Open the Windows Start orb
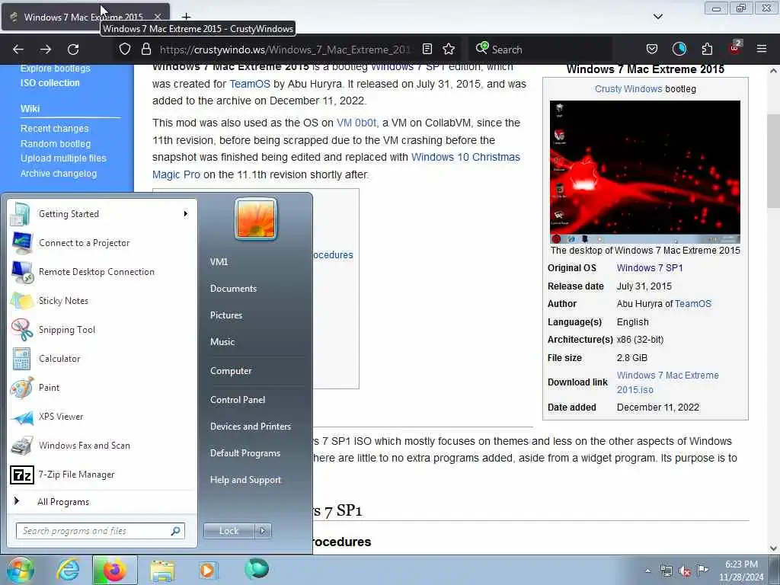The image size is (780, 585). click(21, 570)
